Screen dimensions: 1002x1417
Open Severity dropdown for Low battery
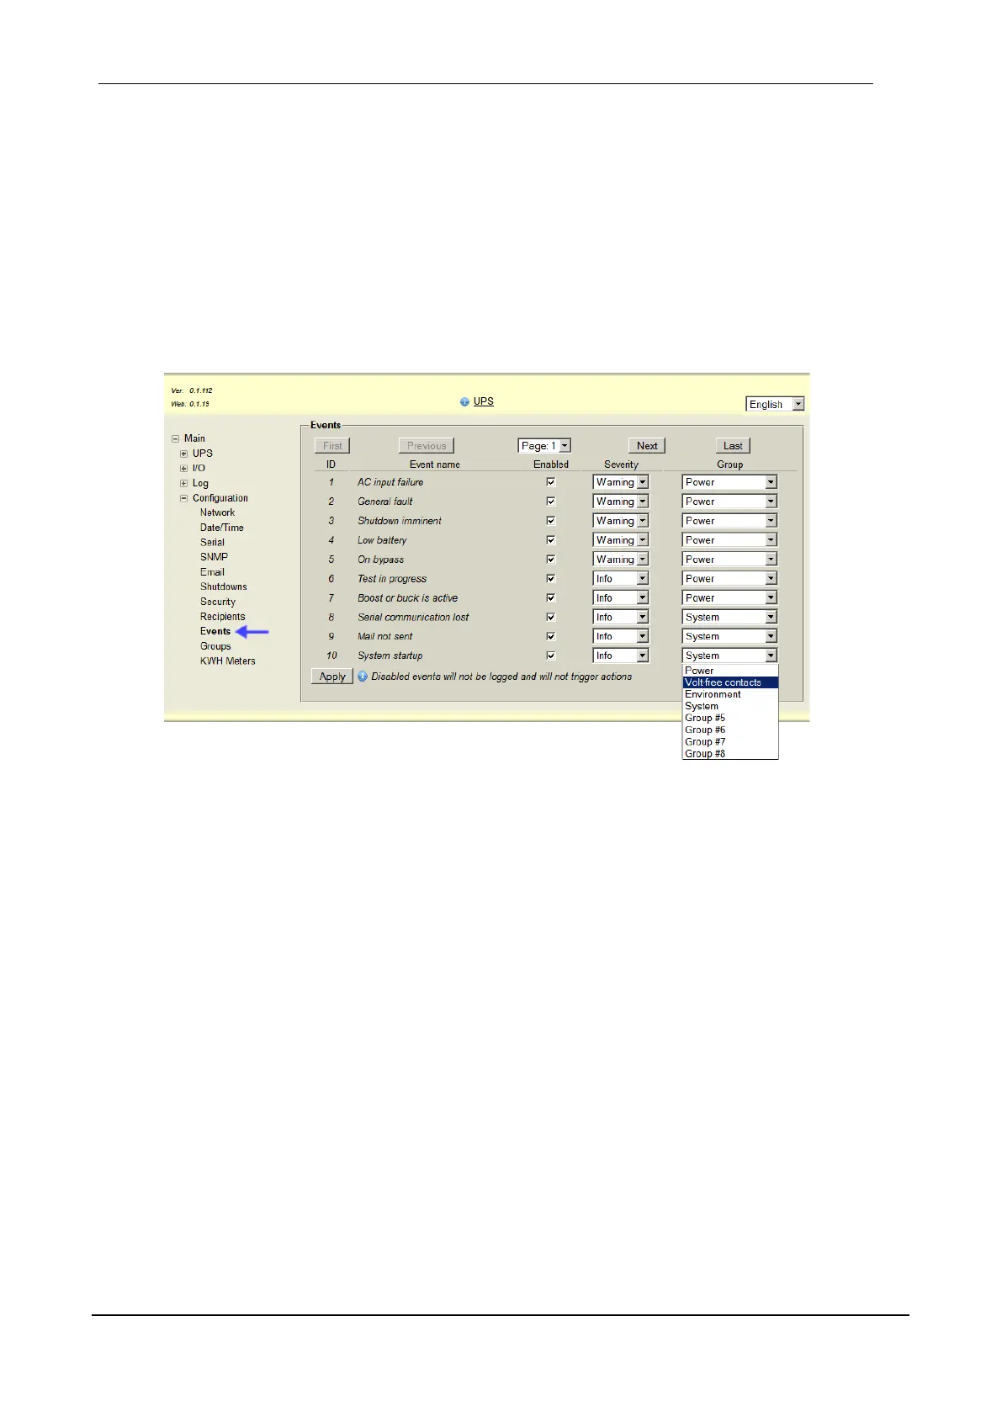point(621,540)
